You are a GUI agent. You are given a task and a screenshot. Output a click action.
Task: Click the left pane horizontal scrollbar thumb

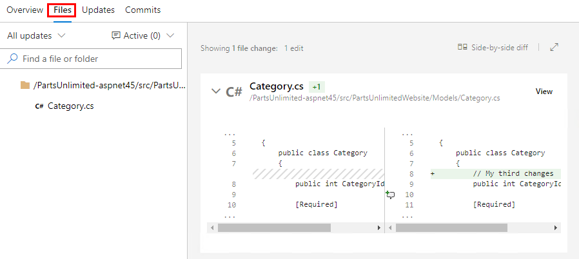(274, 228)
